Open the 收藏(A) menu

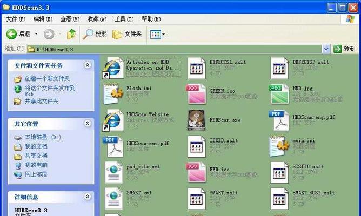pos(97,19)
